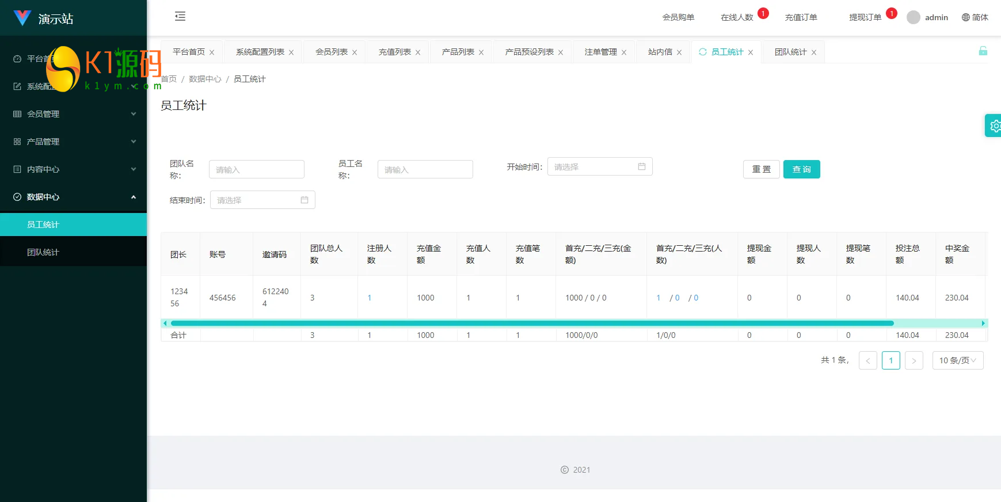
Task: Click the 团队名称 input field
Action: point(257,169)
